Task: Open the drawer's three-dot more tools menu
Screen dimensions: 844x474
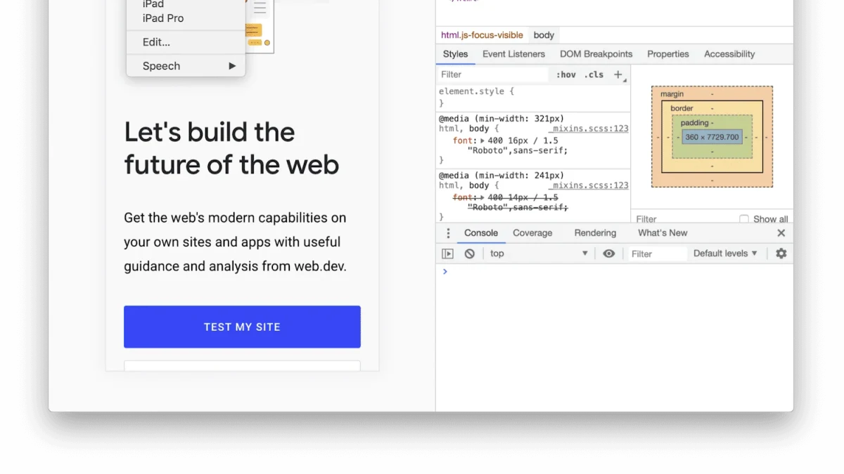Action: (448, 233)
